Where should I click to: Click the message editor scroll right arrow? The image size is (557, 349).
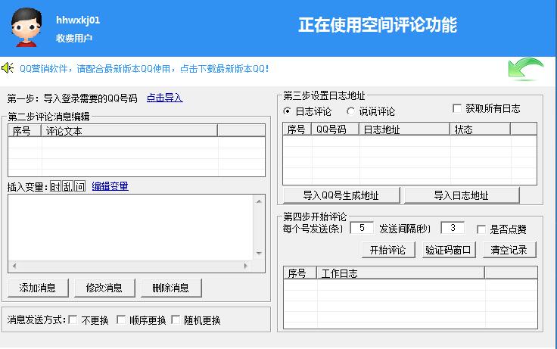(x=246, y=266)
